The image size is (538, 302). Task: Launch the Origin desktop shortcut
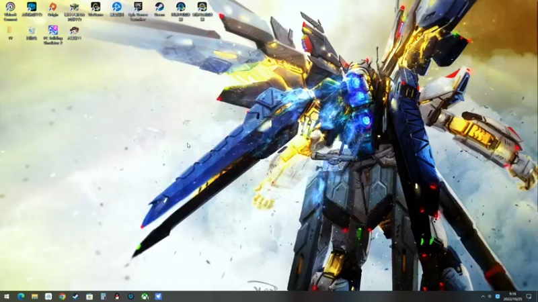pyautogui.click(x=53, y=9)
